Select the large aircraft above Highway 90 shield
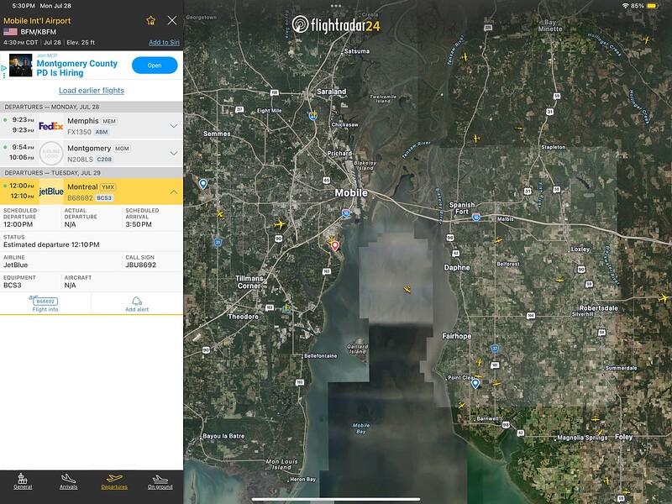 point(280,223)
